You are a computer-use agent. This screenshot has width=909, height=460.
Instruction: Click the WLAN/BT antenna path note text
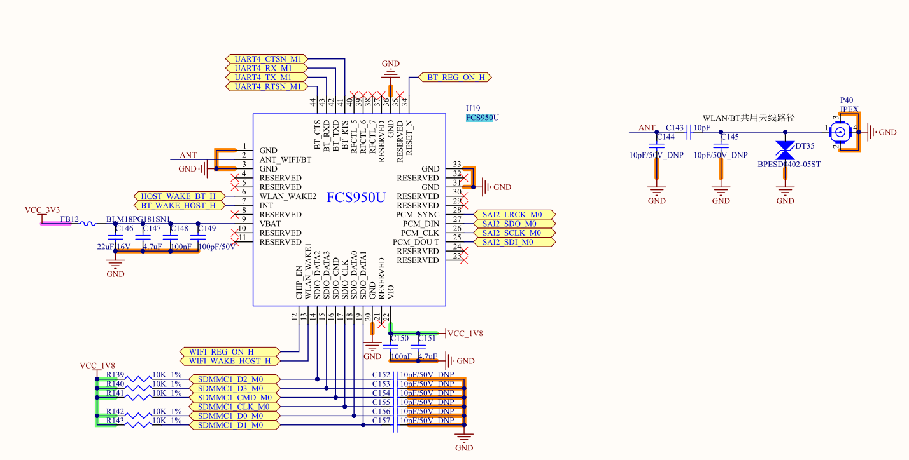point(749,118)
